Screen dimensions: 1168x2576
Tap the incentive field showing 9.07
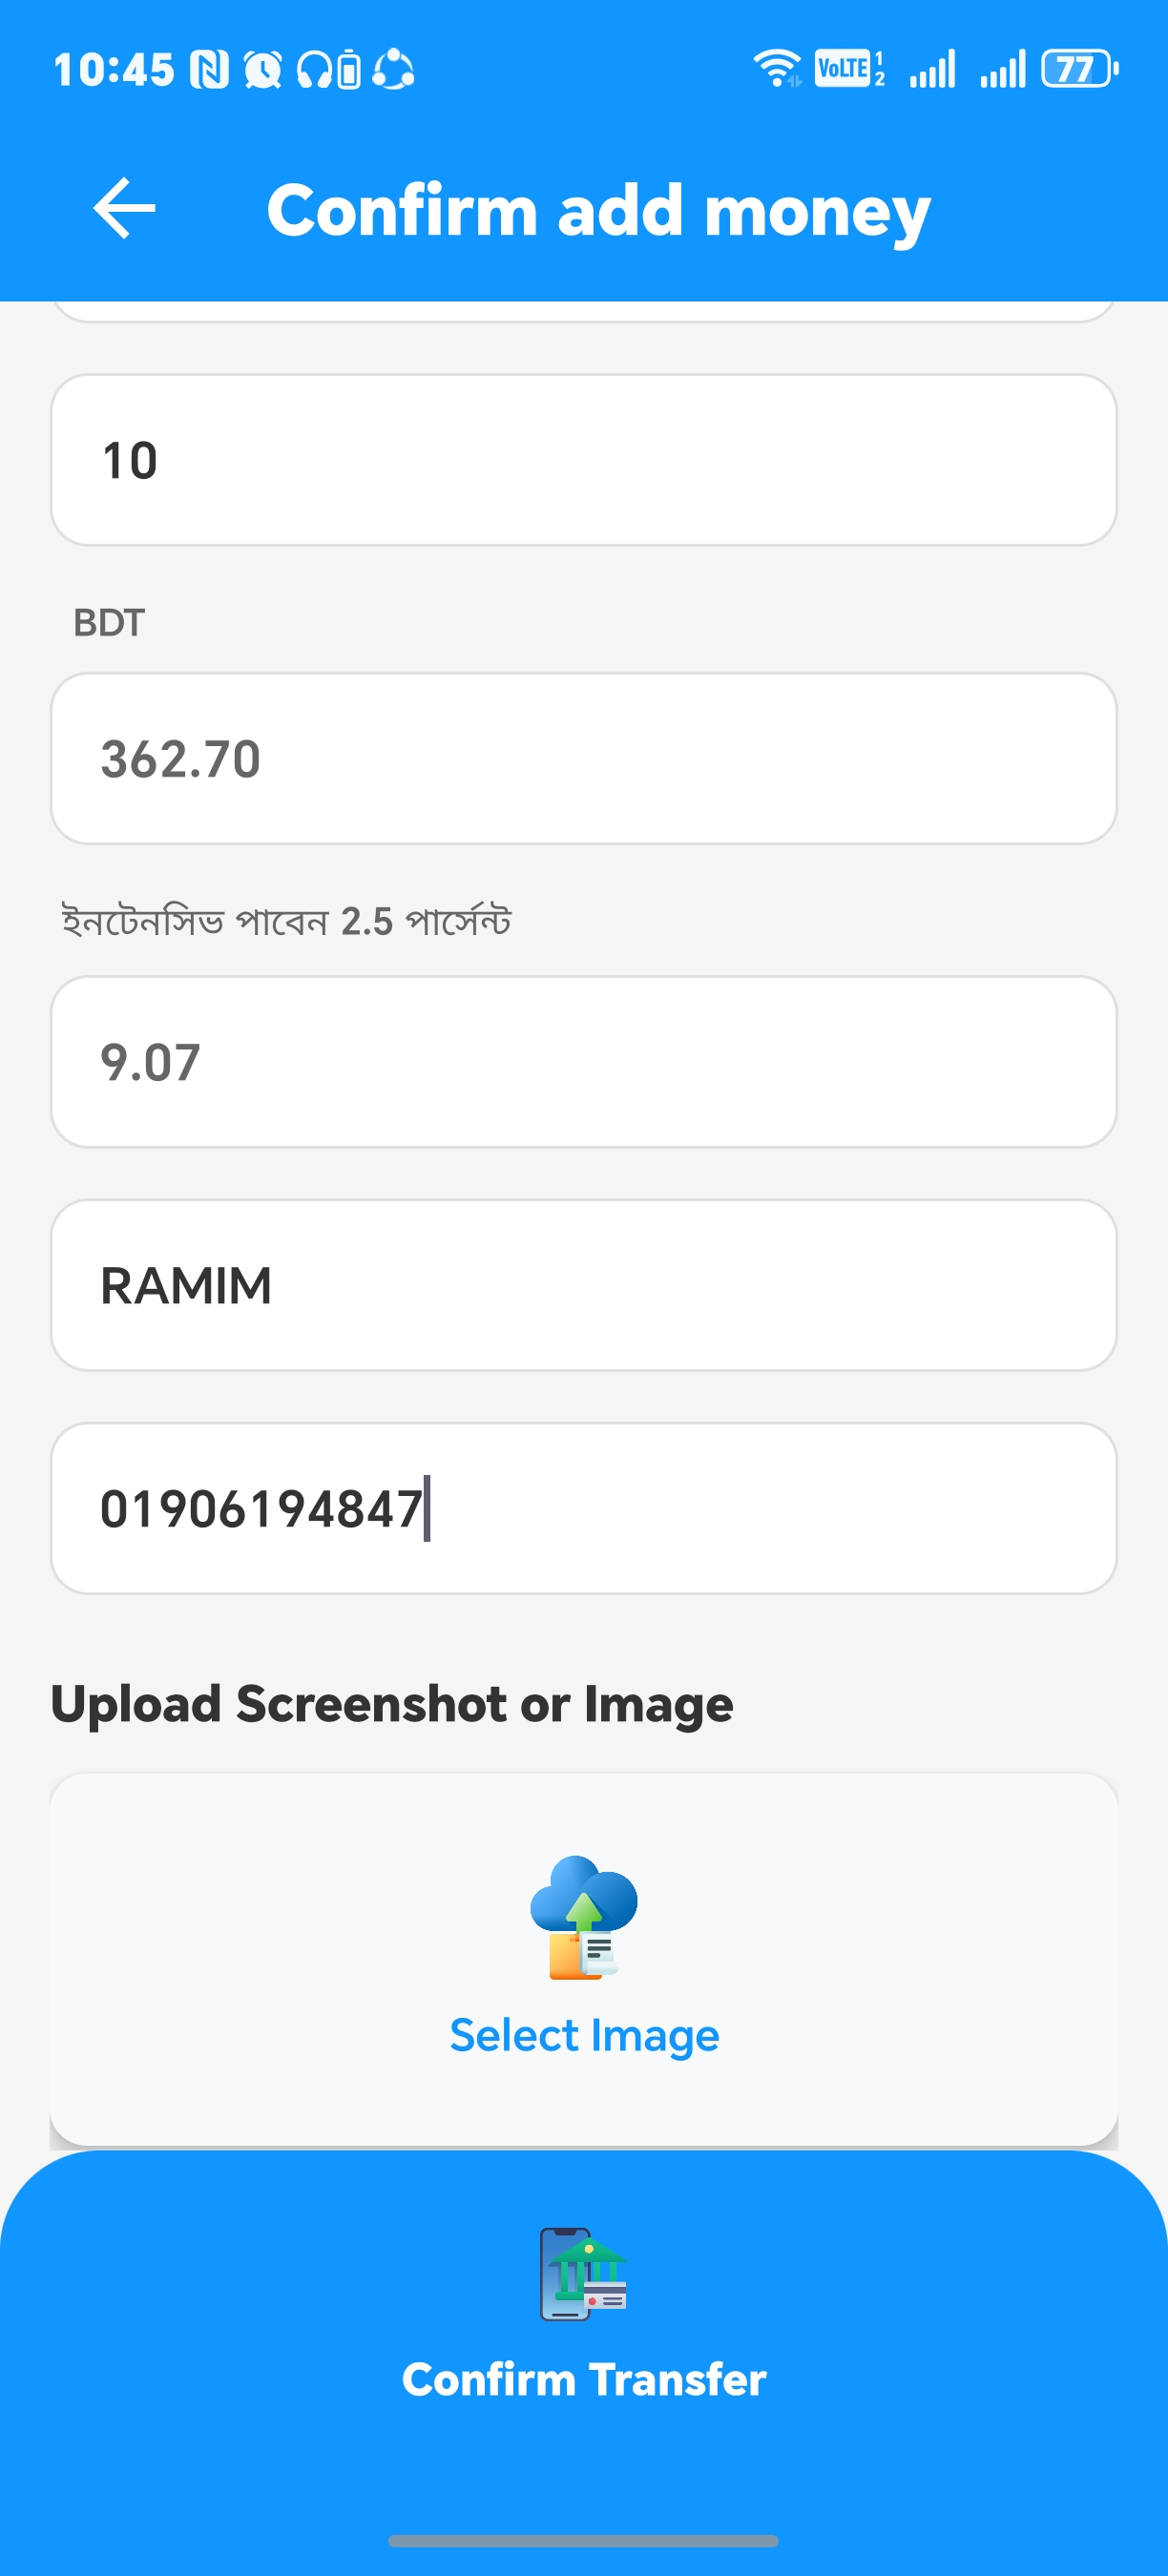coord(584,1062)
